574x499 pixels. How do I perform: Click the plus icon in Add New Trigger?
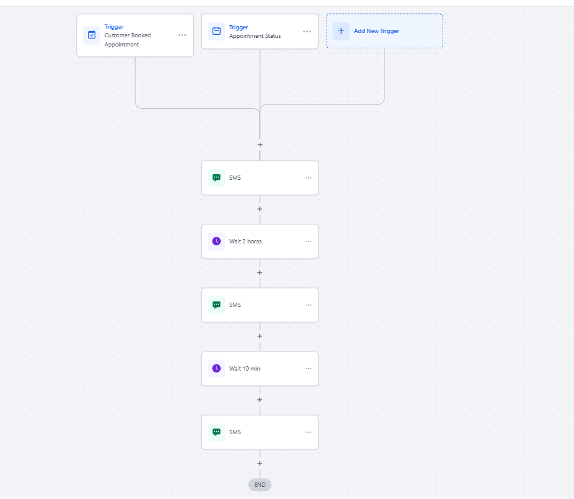(x=341, y=31)
